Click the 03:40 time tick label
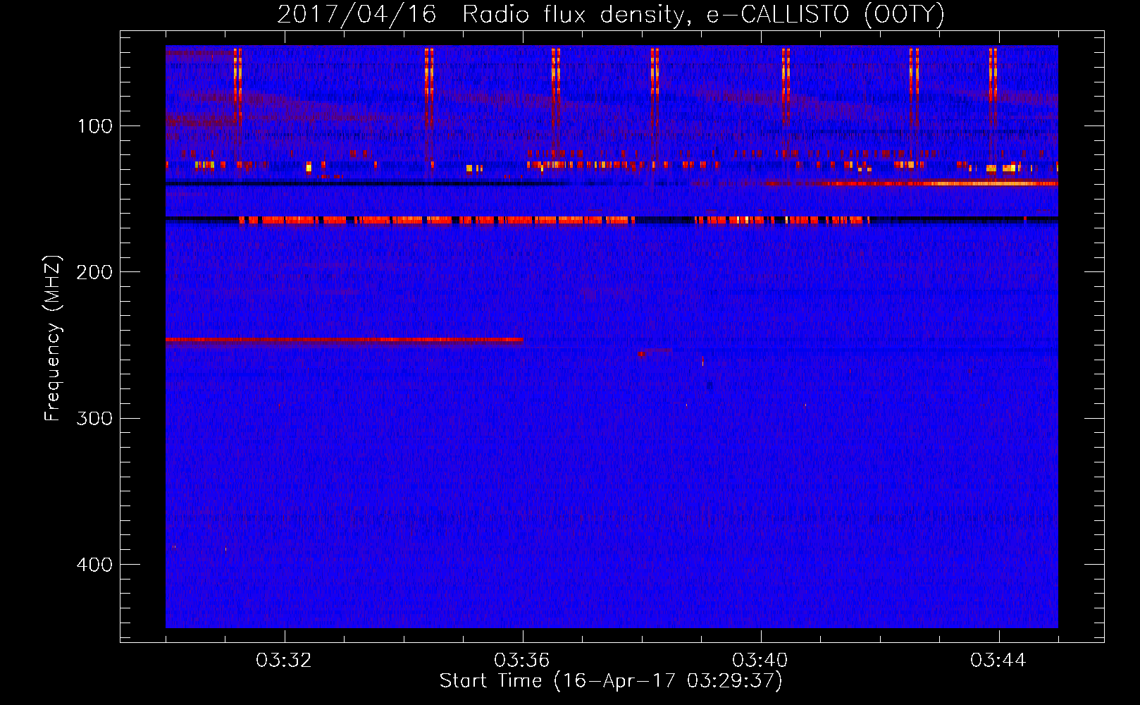 point(760,661)
